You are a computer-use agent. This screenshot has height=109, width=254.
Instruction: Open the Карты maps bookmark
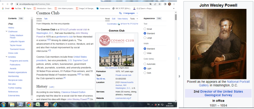pyautogui.click(x=28, y=8)
